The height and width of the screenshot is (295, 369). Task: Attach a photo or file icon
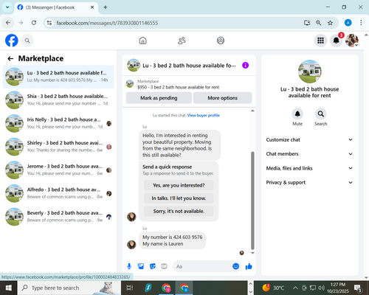click(x=141, y=266)
